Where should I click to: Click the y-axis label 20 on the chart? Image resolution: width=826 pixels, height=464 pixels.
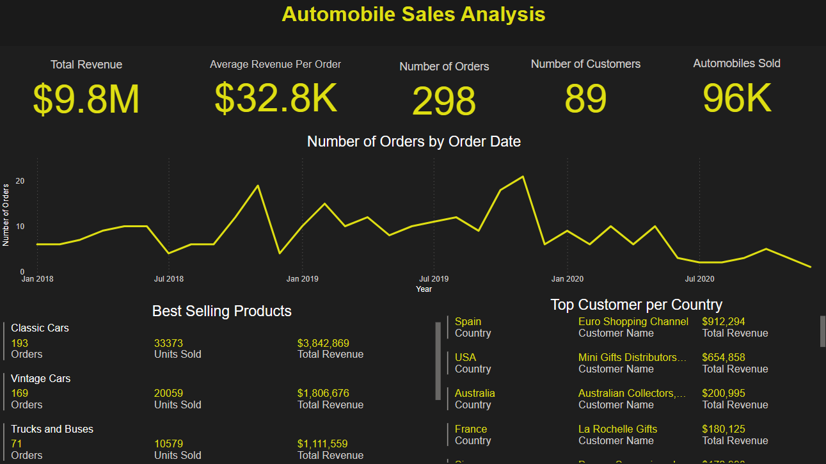click(20, 181)
